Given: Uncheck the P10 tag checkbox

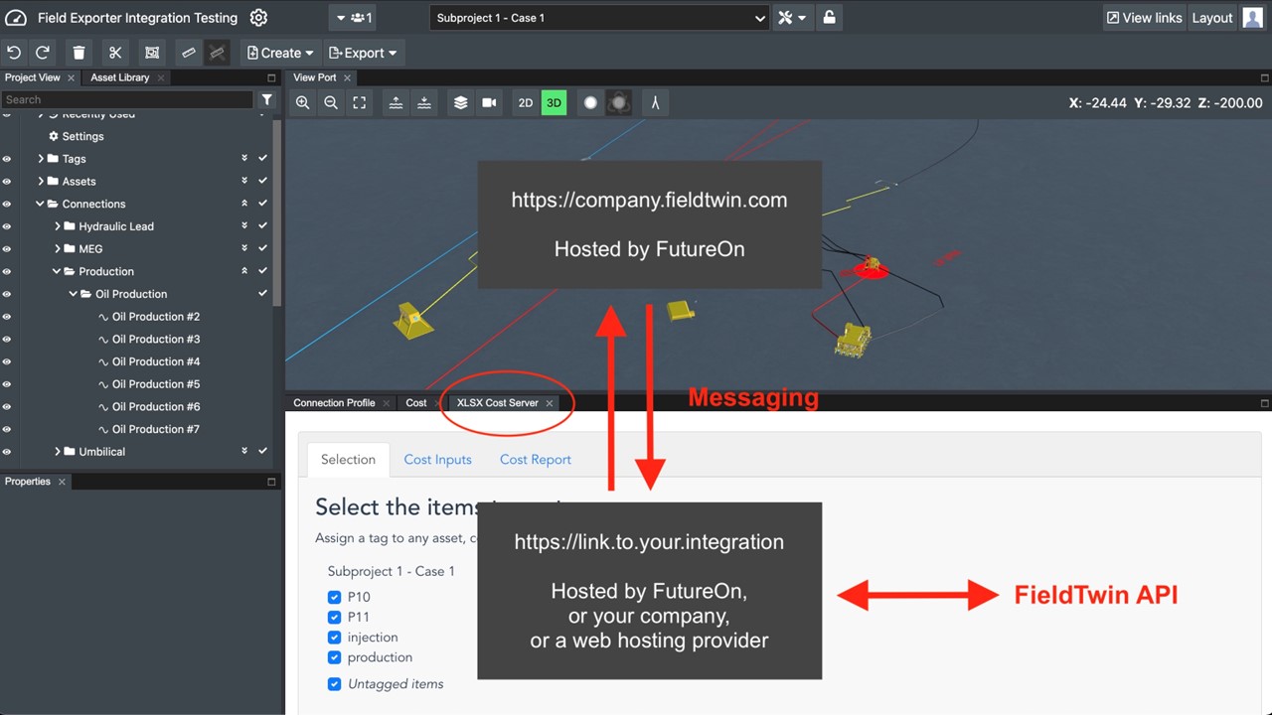Looking at the screenshot, I should [334, 597].
